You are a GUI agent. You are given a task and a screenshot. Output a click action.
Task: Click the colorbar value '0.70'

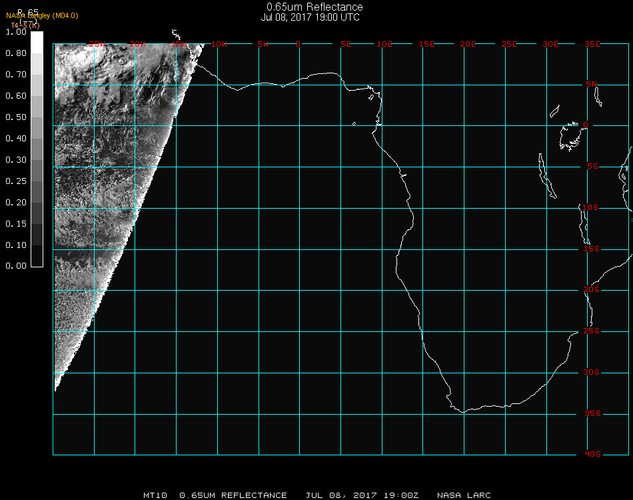pos(16,75)
